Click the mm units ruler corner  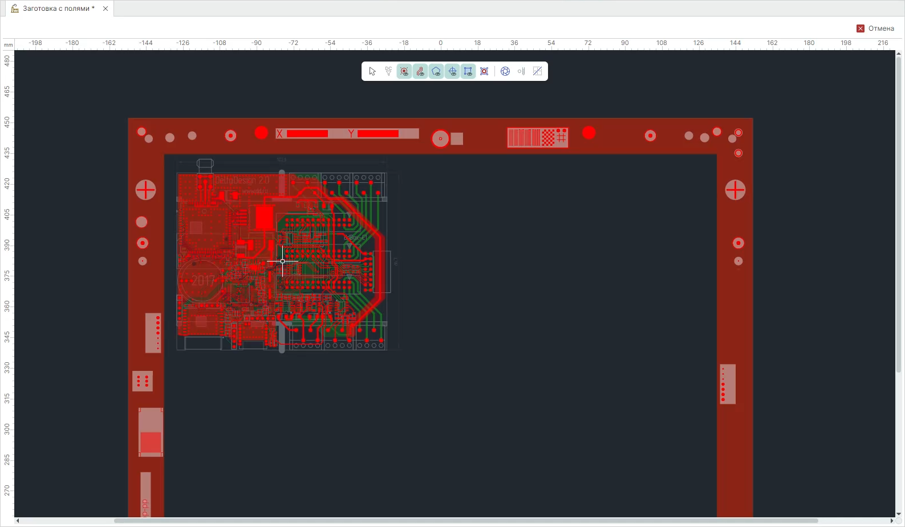click(x=8, y=44)
